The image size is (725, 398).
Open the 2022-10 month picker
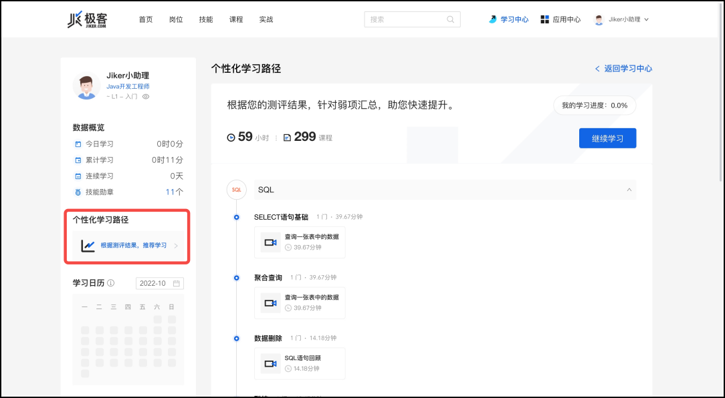point(160,283)
